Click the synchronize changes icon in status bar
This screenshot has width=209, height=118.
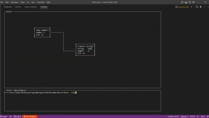coord(10,117)
